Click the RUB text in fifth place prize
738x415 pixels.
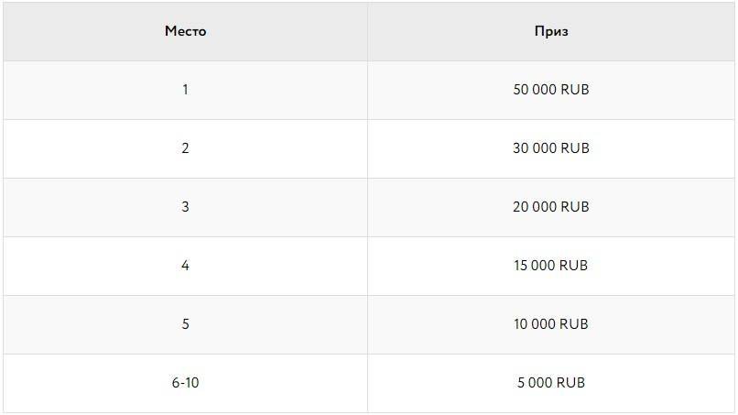[575, 324]
